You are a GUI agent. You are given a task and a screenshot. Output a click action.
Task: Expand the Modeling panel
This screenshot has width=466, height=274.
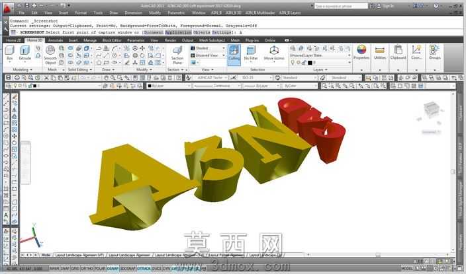[x=23, y=70]
